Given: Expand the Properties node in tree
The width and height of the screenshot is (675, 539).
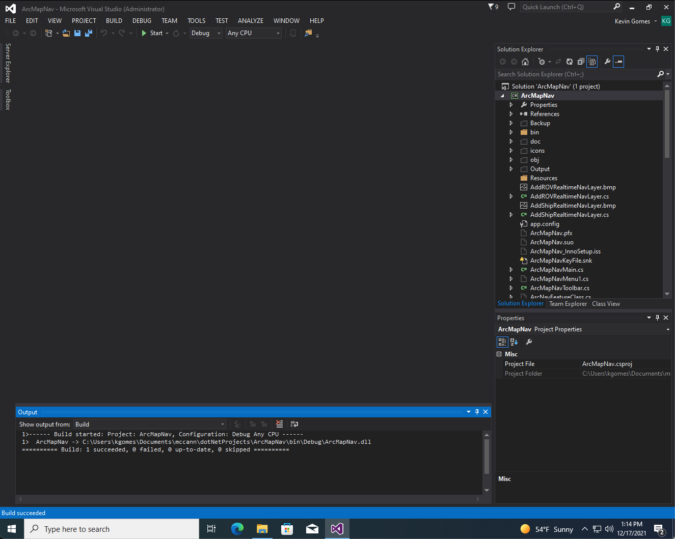Looking at the screenshot, I should coord(511,105).
